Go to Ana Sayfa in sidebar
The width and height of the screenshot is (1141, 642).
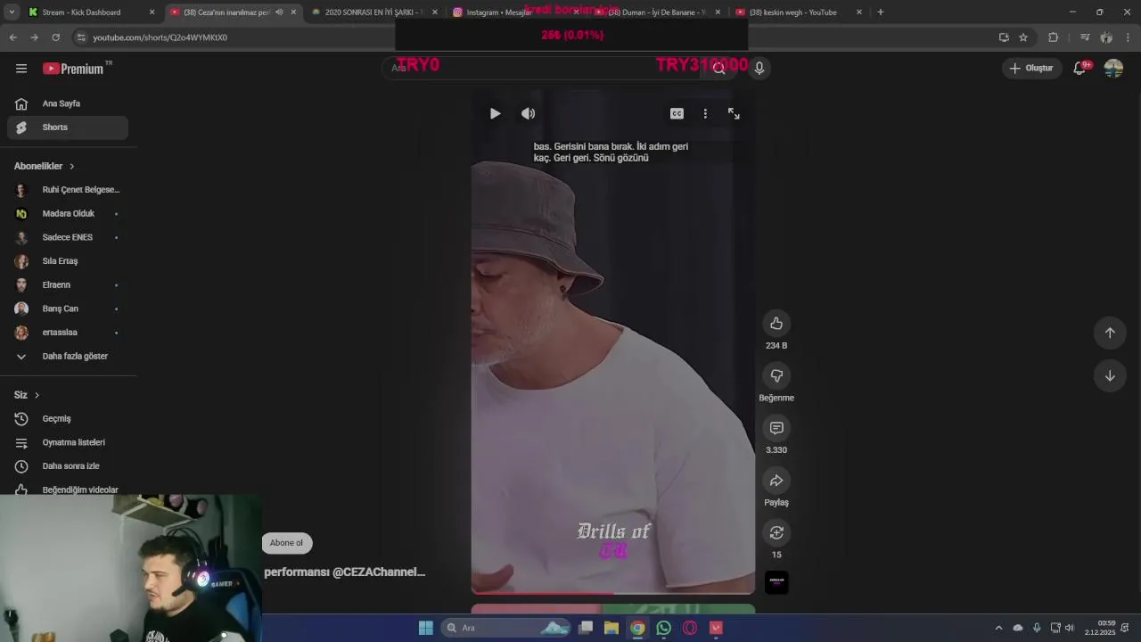(68, 103)
